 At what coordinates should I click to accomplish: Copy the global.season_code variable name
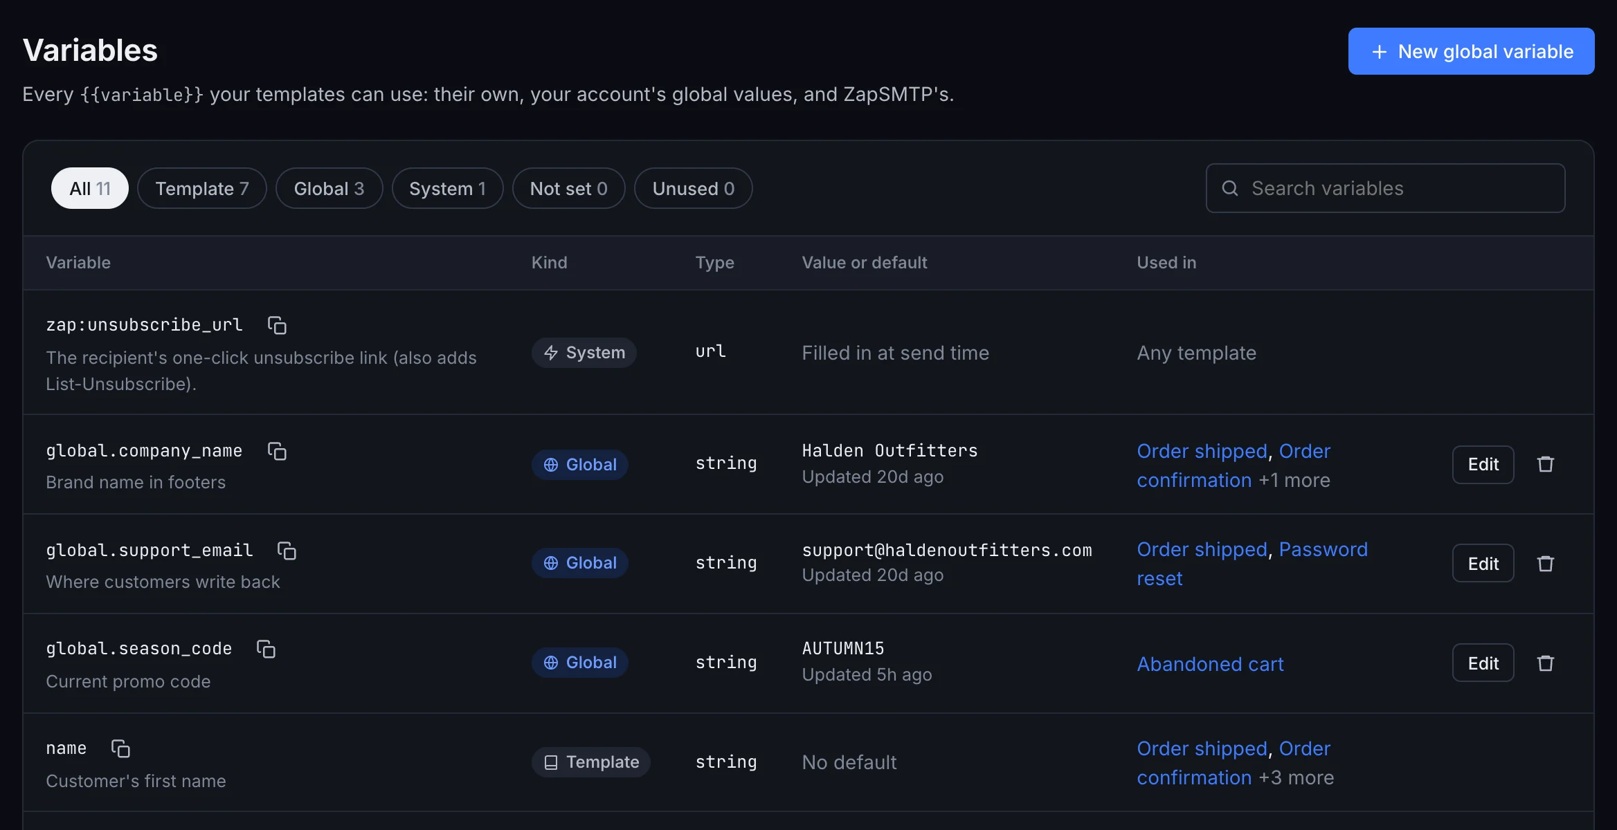tap(266, 649)
